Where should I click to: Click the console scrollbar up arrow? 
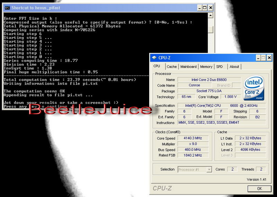210,15
